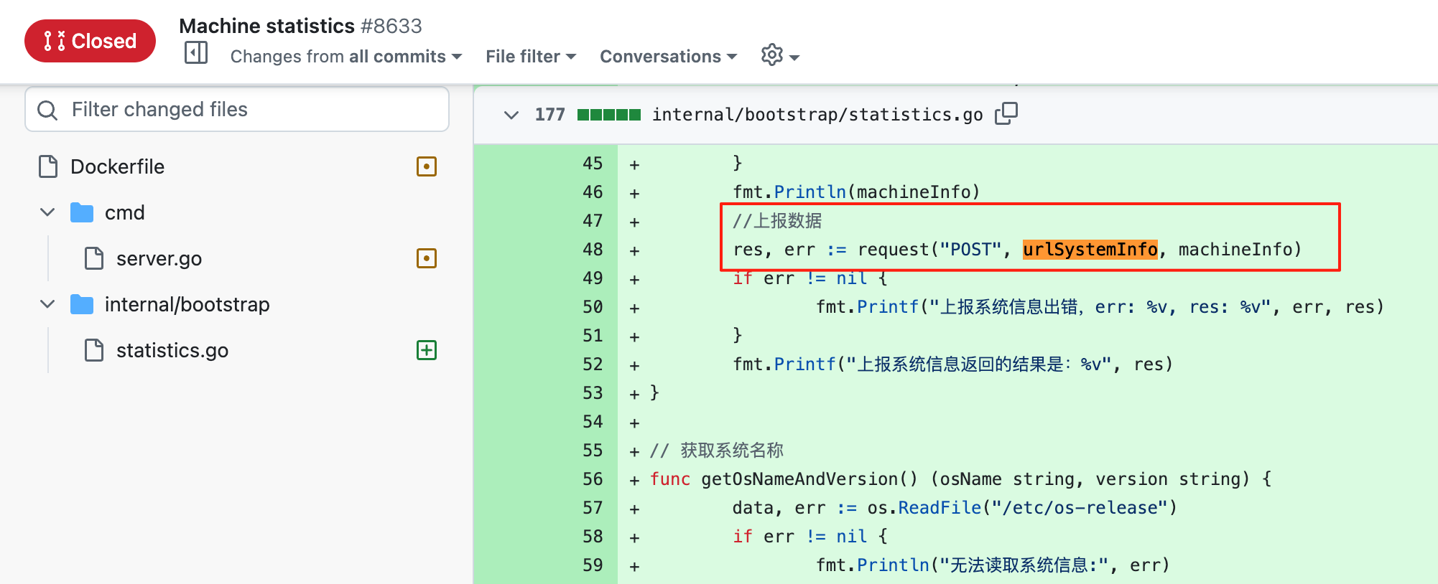Open Dockerfile in the file tree
Viewport: 1438px width, 584px height.
[118, 166]
